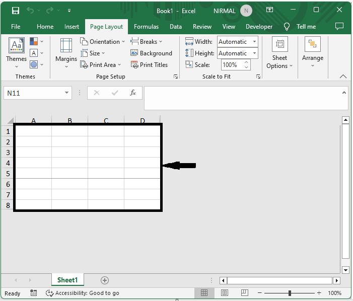Open the Themes gallery button
Image resolution: width=353 pixels, height=301 pixels.
pyautogui.click(x=16, y=53)
